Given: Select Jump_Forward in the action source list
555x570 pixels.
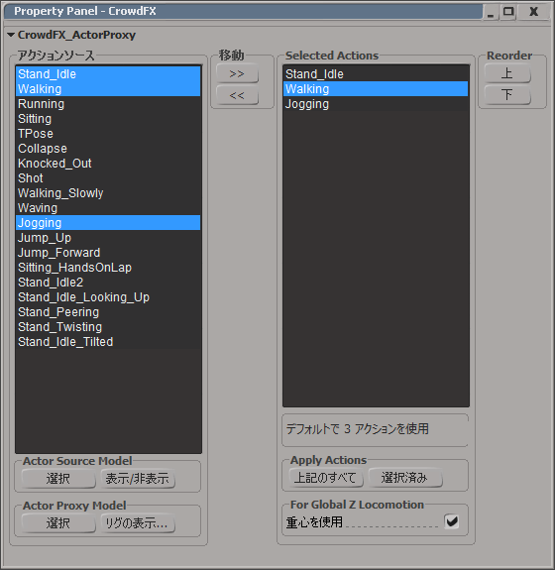Looking at the screenshot, I should click(x=108, y=253).
